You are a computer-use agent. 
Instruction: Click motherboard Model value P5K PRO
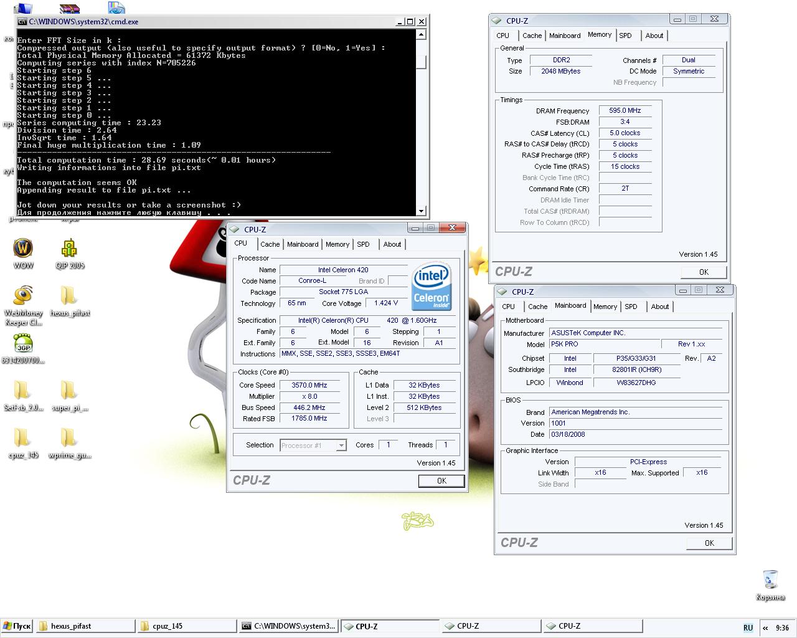click(x=604, y=344)
